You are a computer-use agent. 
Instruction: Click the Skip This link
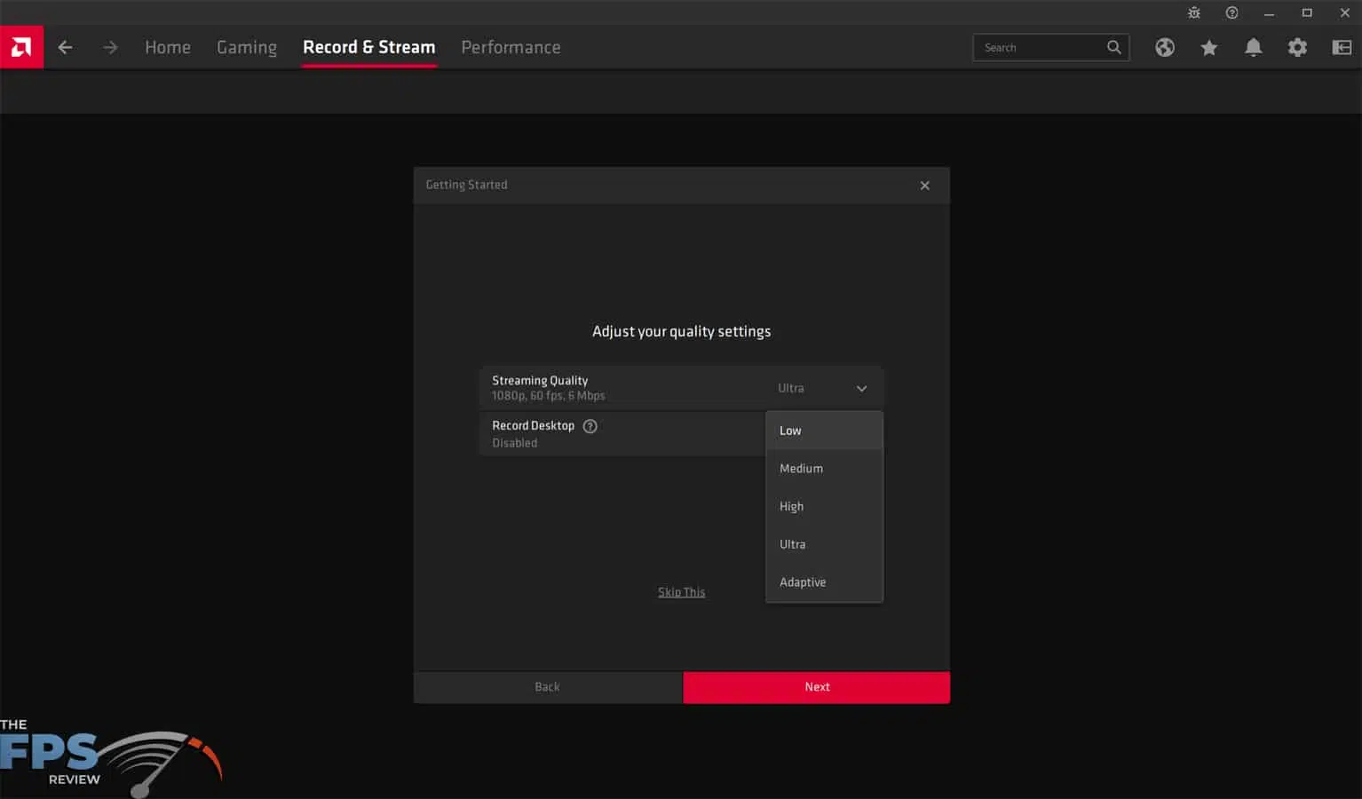click(681, 592)
